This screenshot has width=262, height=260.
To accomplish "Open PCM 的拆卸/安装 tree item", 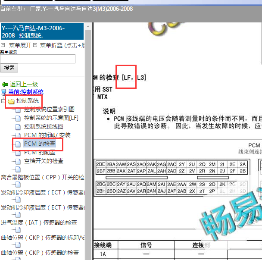I will click(47, 135).
